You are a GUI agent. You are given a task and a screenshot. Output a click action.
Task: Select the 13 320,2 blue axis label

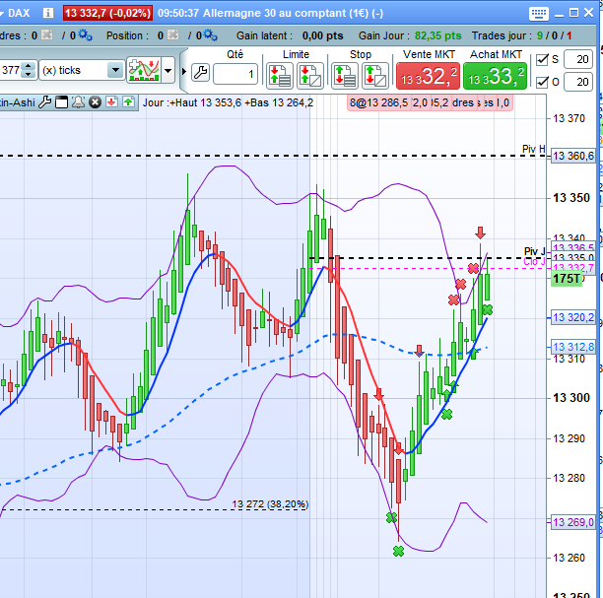coord(573,317)
